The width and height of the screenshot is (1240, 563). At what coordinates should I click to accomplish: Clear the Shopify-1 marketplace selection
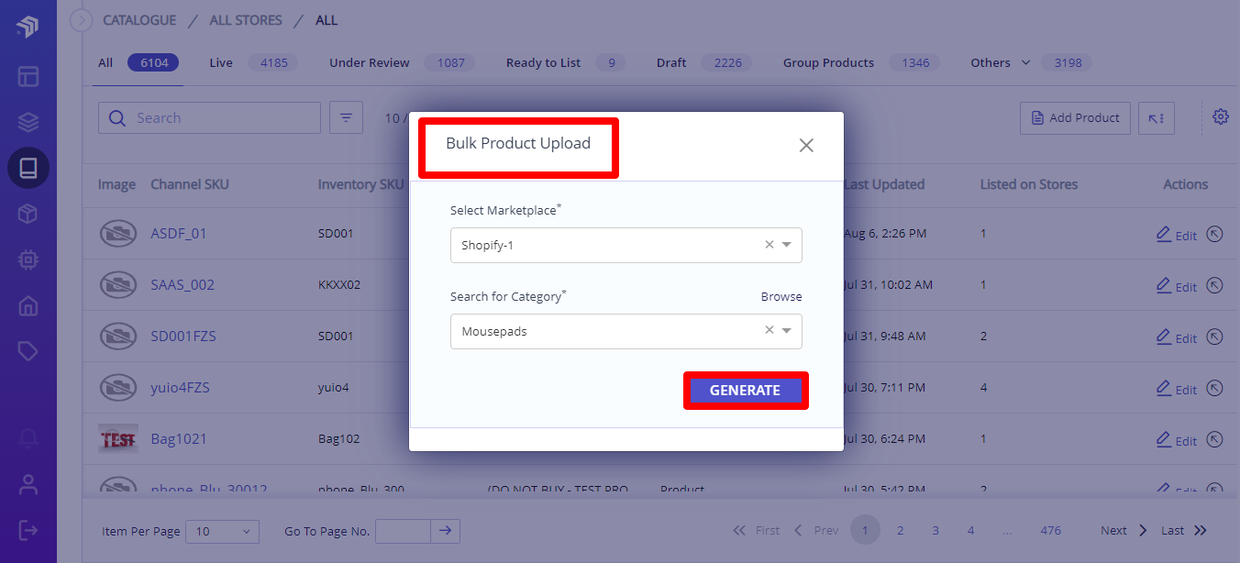769,245
